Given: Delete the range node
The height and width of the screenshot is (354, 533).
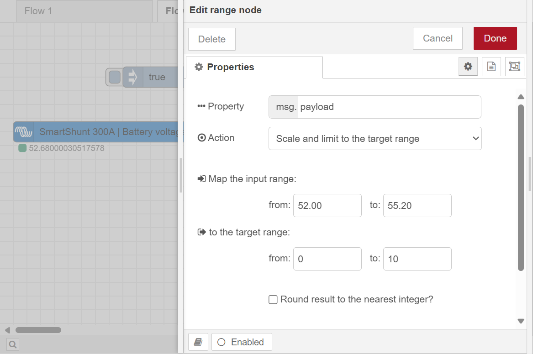Looking at the screenshot, I should coord(212,39).
